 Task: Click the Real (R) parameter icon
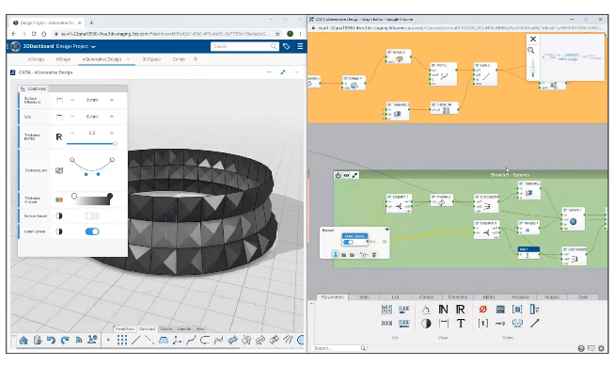click(460, 310)
